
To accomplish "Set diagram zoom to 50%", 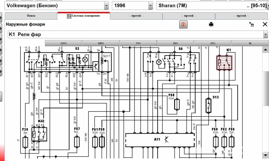I will [175, 43].
